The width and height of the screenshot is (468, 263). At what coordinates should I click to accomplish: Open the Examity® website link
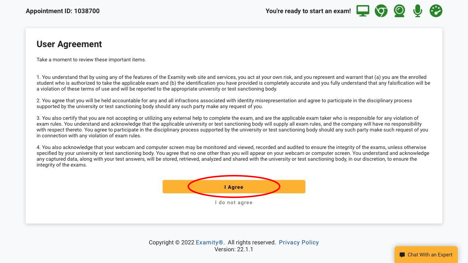click(210, 243)
